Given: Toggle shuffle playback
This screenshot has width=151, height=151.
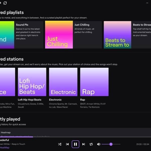Looking at the screenshot, I should pos(60,144).
